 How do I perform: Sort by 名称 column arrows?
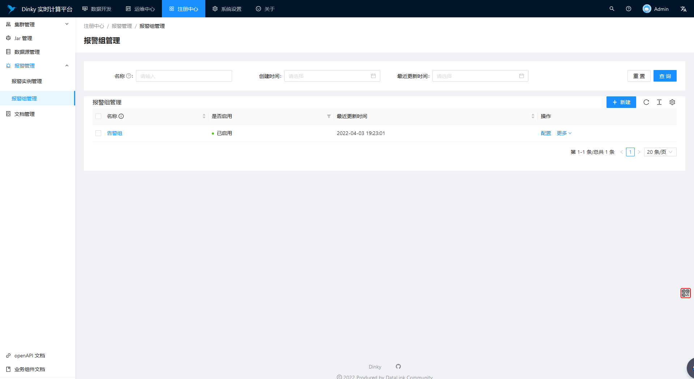coord(204,116)
